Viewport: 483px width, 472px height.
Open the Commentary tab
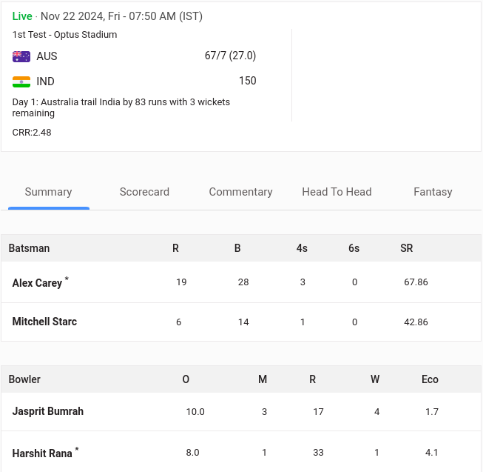point(240,192)
